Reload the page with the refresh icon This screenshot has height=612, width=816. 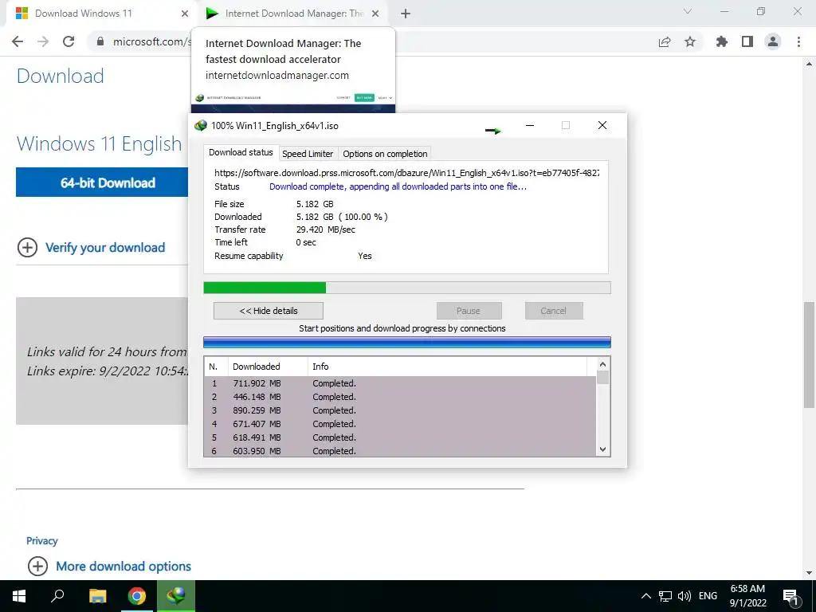(69, 41)
